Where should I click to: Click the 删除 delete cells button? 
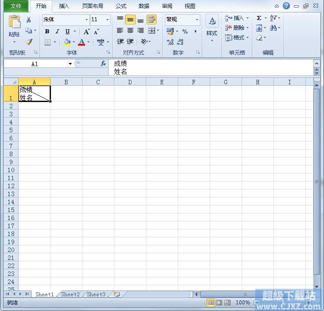tap(237, 28)
